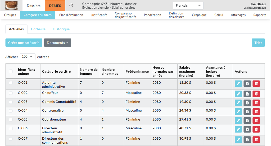Edit the Adjointe administrative category (C-001)
Screen dimensions: 271x146
tap(238, 84)
